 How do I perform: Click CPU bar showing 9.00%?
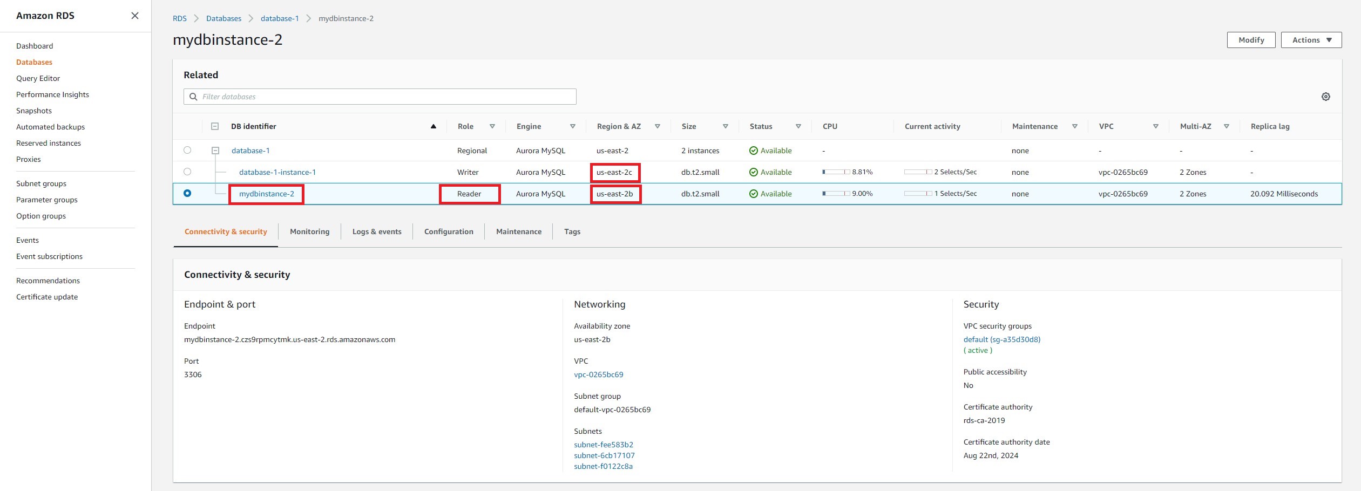[836, 193]
